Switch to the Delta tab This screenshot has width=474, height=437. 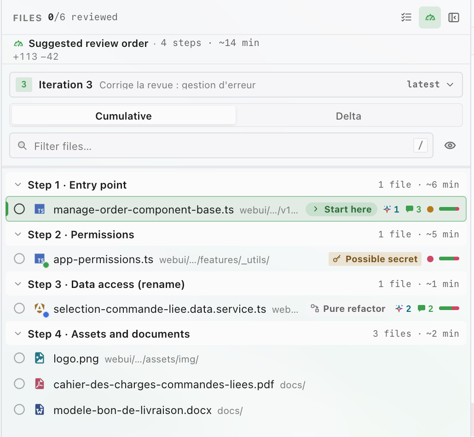348,116
